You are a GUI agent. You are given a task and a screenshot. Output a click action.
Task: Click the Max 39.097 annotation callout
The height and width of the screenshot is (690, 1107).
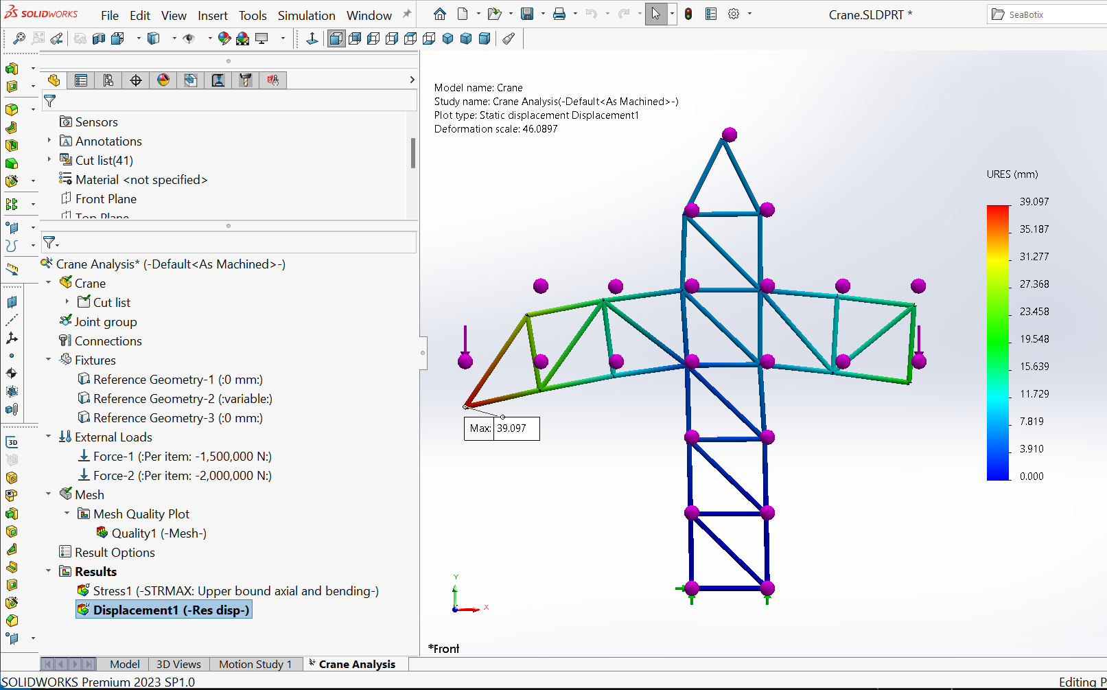tap(502, 428)
